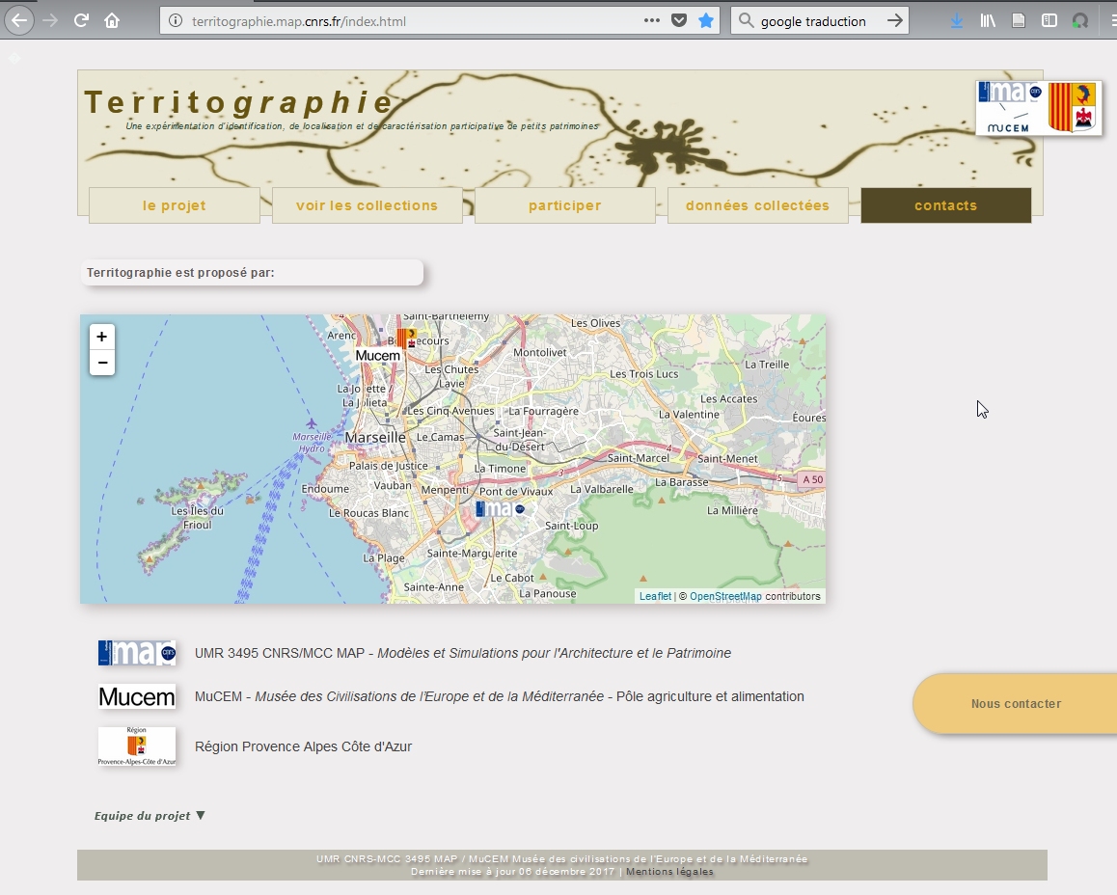Zoom in on the map
1117x895 pixels.
[x=102, y=337]
